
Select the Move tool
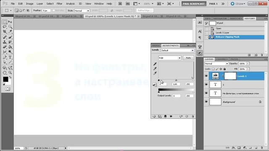tap(10, 22)
